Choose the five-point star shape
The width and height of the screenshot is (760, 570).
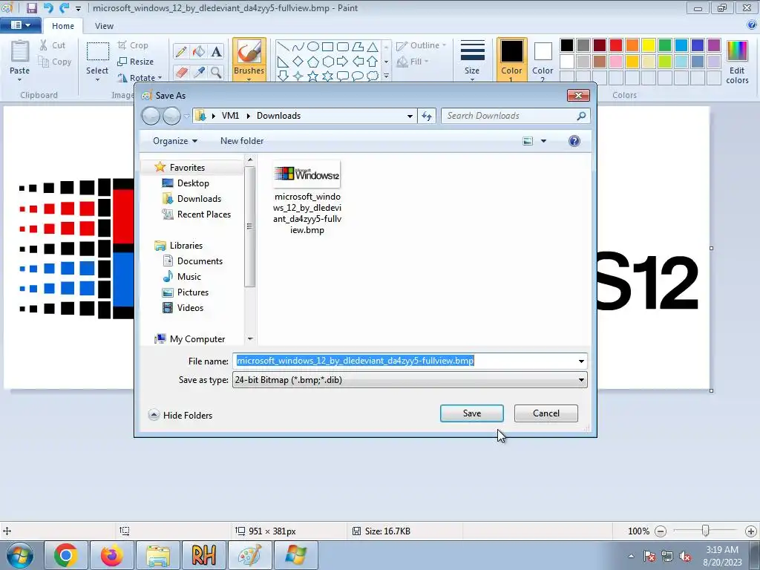point(313,76)
